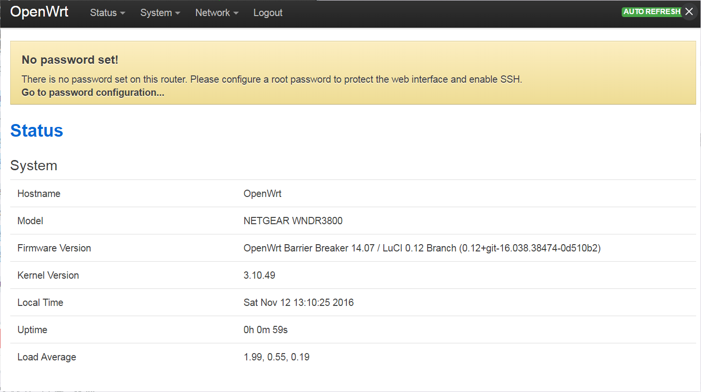Click the Load Average values
Screen dimensions: 701x392
tap(276, 357)
